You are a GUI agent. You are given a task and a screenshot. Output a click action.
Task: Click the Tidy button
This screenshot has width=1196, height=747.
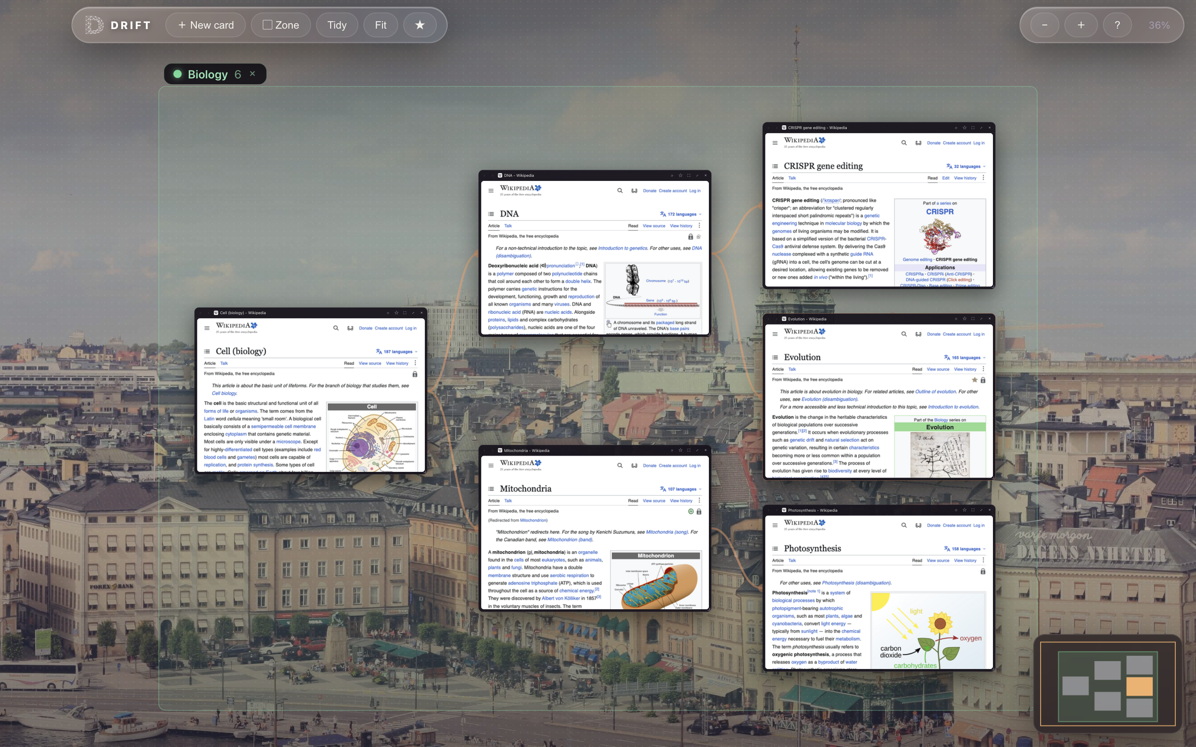pyautogui.click(x=337, y=25)
